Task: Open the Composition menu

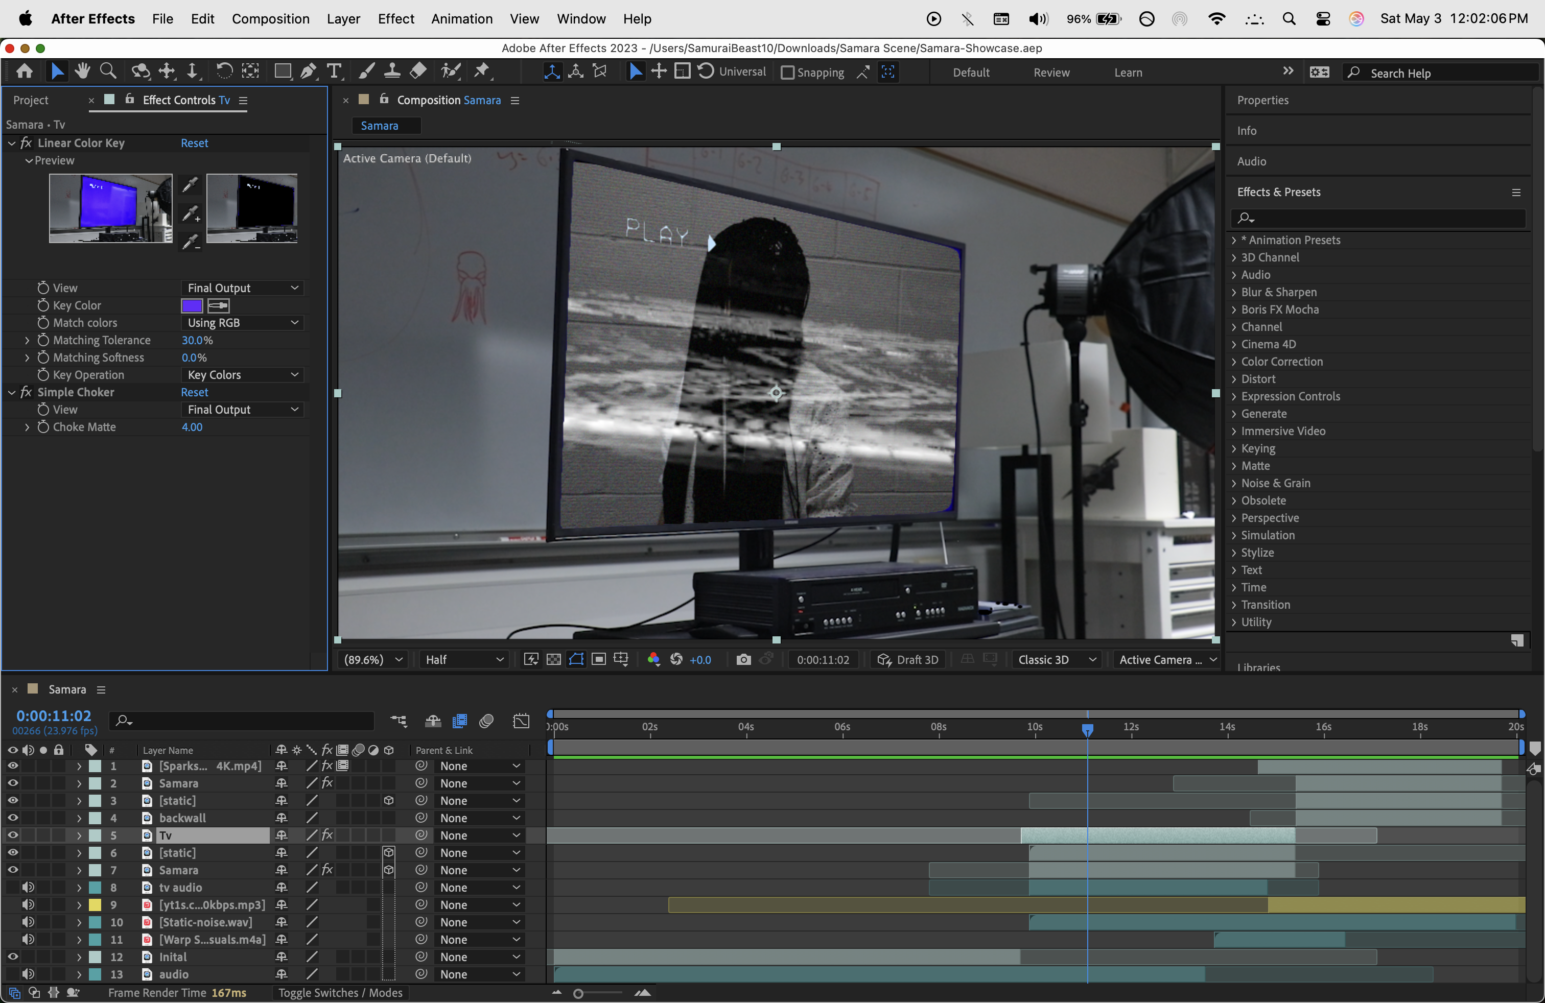Action: 270,19
